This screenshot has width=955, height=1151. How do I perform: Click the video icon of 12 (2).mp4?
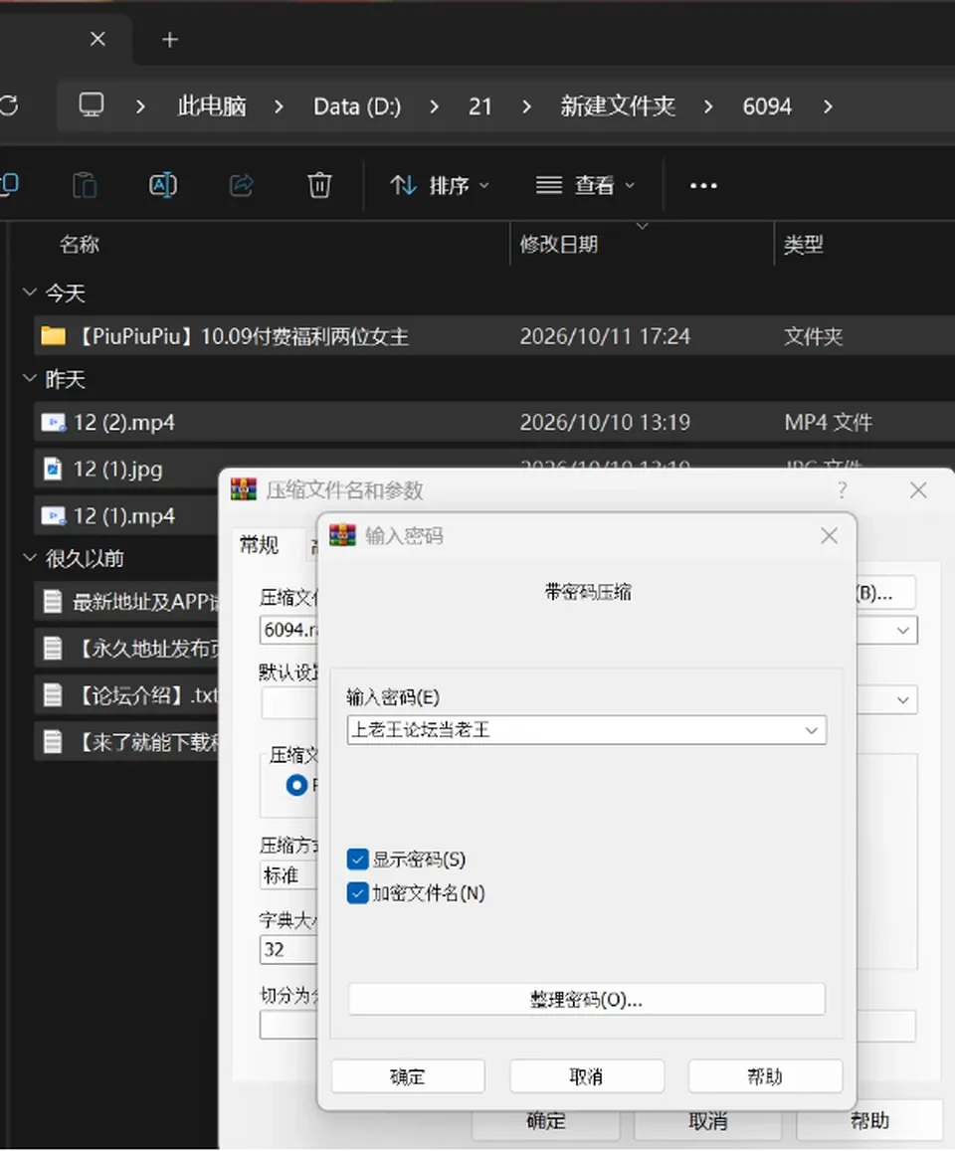53,423
